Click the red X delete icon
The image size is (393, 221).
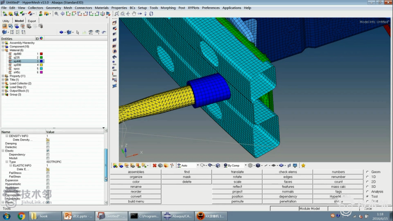coord(154,166)
